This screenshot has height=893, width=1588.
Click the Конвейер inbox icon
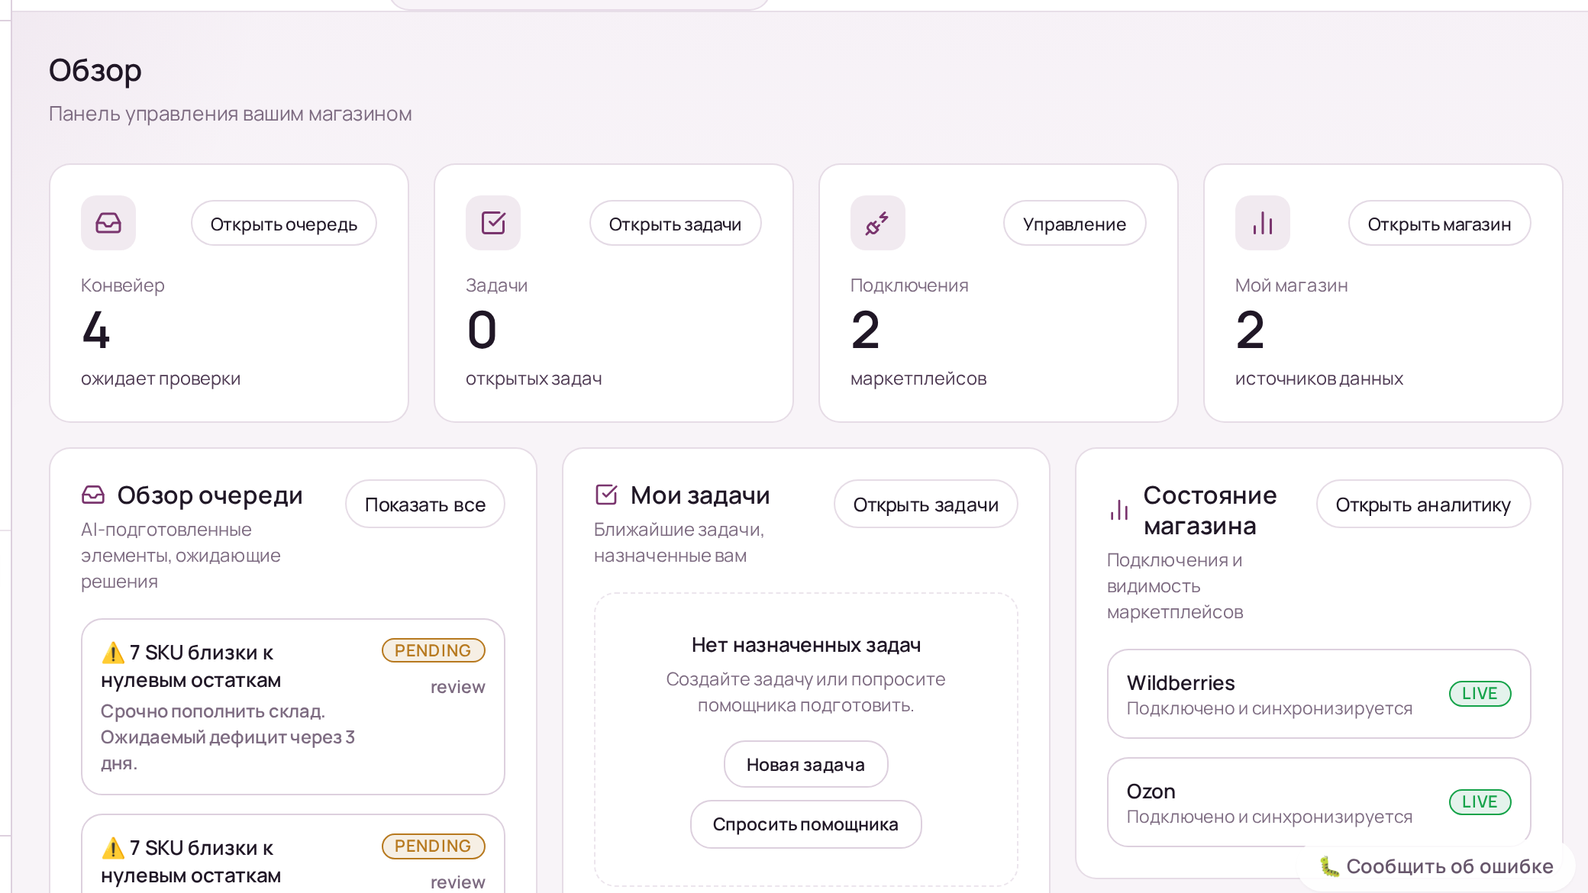coord(108,223)
